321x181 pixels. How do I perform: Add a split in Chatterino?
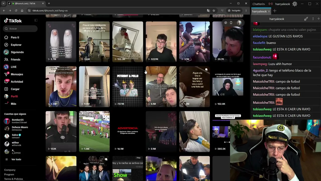click(318, 19)
